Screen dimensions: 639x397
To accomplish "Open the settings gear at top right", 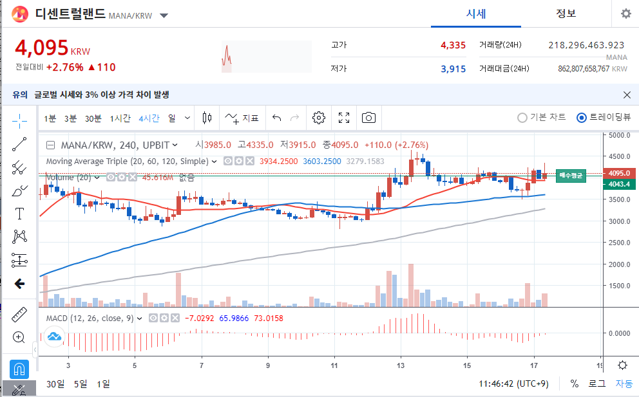I will [x=626, y=14].
